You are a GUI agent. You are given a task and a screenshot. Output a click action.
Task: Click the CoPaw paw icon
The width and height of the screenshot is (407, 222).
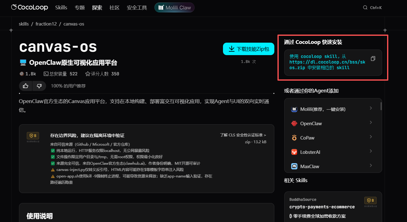coord(294,138)
